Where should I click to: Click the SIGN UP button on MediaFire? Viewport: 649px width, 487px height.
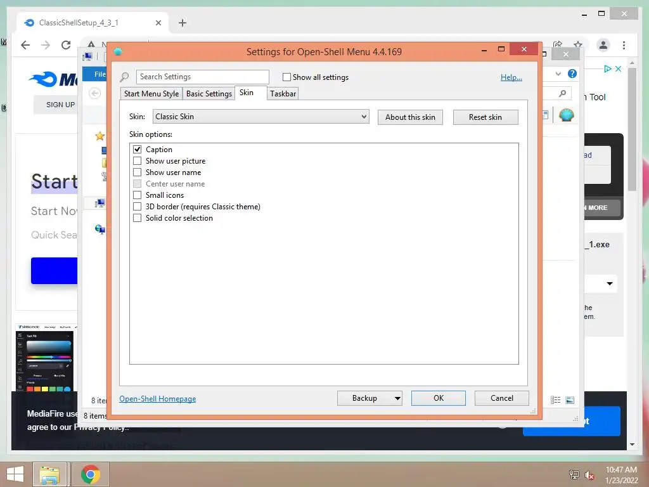(56, 105)
